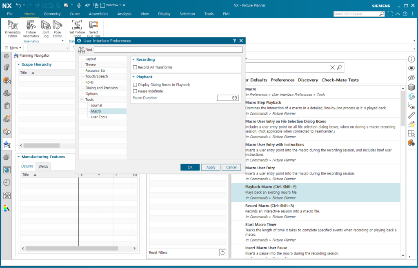The image size is (418, 268).
Task: Select the Preferences search filter
Action: coord(282,80)
